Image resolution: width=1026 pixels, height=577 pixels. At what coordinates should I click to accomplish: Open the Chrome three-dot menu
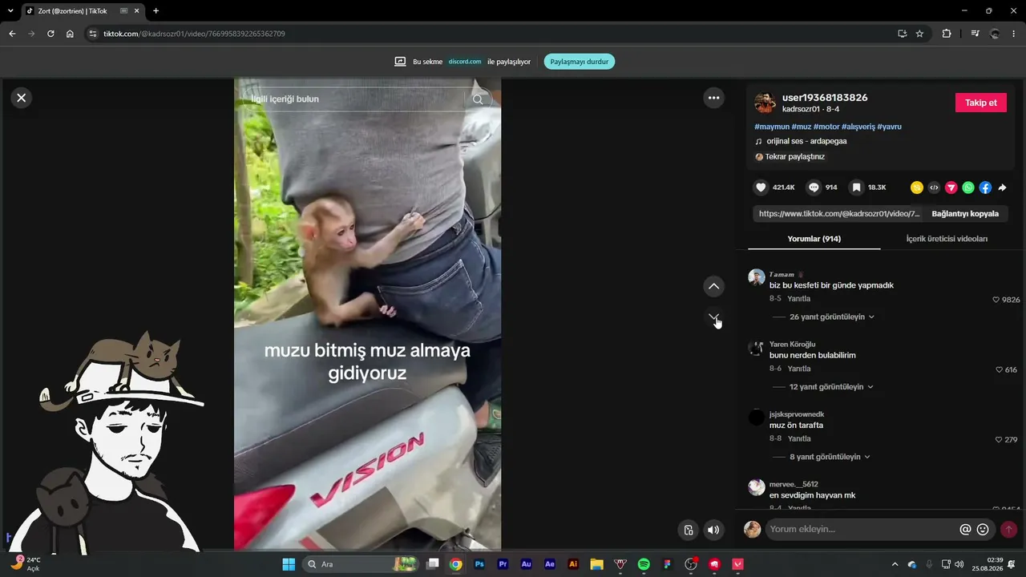coord(1013,34)
